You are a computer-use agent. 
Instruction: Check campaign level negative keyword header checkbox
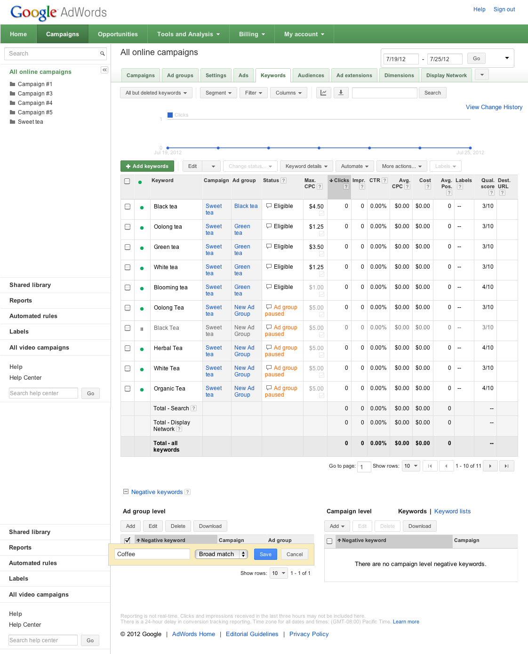point(329,541)
